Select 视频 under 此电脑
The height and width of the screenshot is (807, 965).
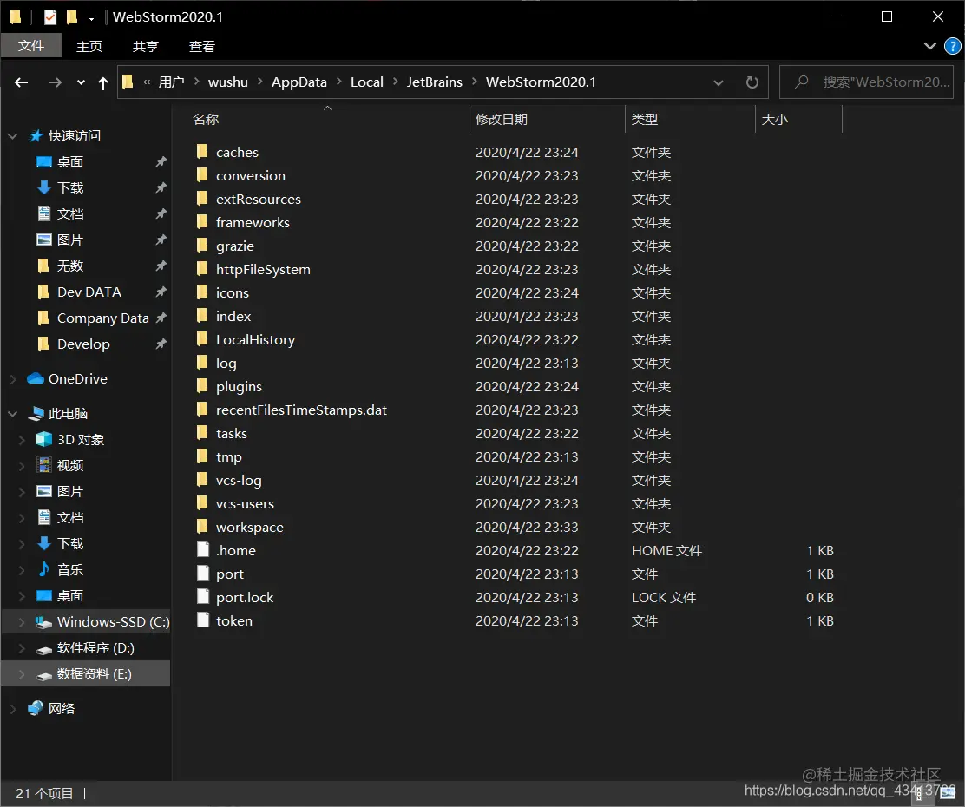[x=70, y=465]
